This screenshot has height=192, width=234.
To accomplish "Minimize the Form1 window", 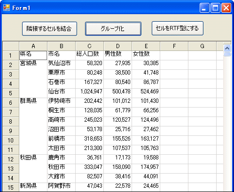I will [x=204, y=8].
